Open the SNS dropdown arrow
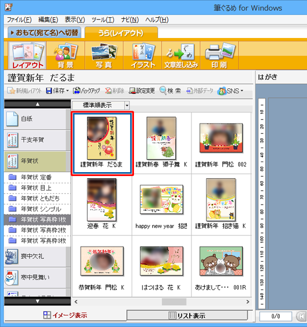 click(x=242, y=91)
